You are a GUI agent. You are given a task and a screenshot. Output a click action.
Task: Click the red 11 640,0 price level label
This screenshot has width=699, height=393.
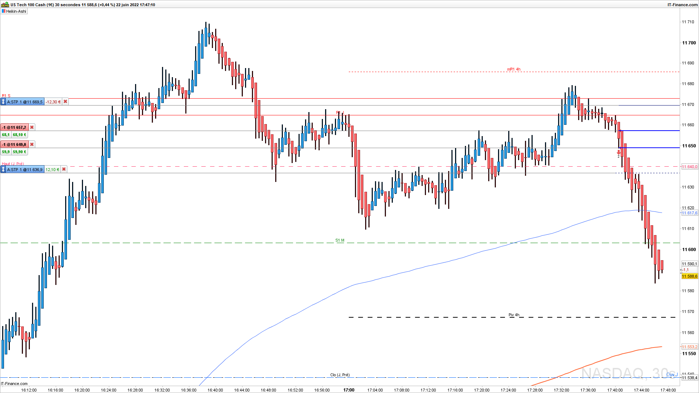(690, 167)
